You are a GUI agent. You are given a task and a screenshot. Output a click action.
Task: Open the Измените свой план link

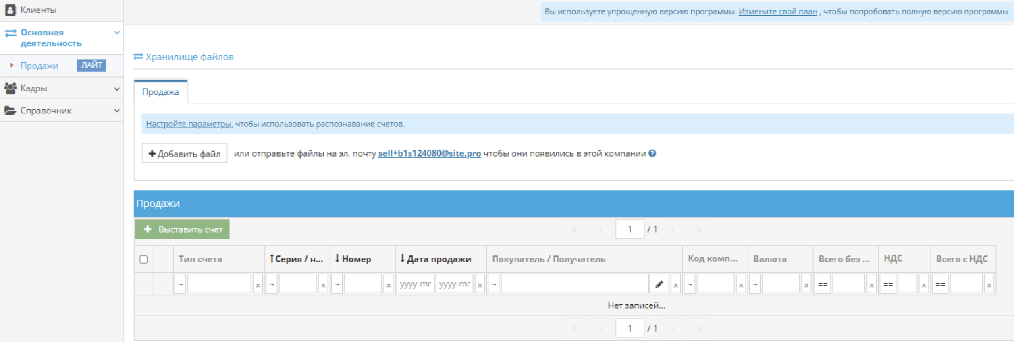point(778,12)
